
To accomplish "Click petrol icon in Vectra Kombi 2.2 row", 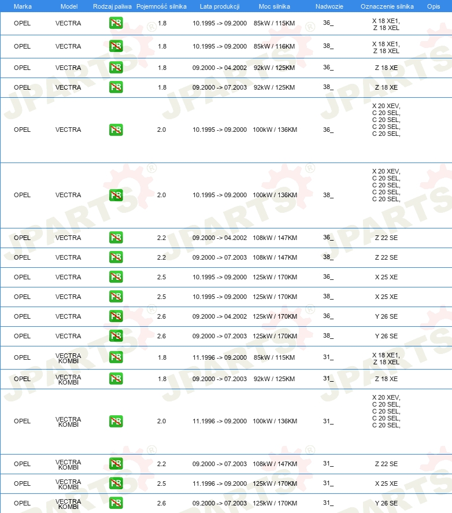I will (116, 464).
